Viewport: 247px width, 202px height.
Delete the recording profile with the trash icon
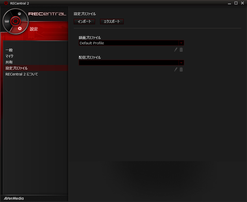click(181, 50)
